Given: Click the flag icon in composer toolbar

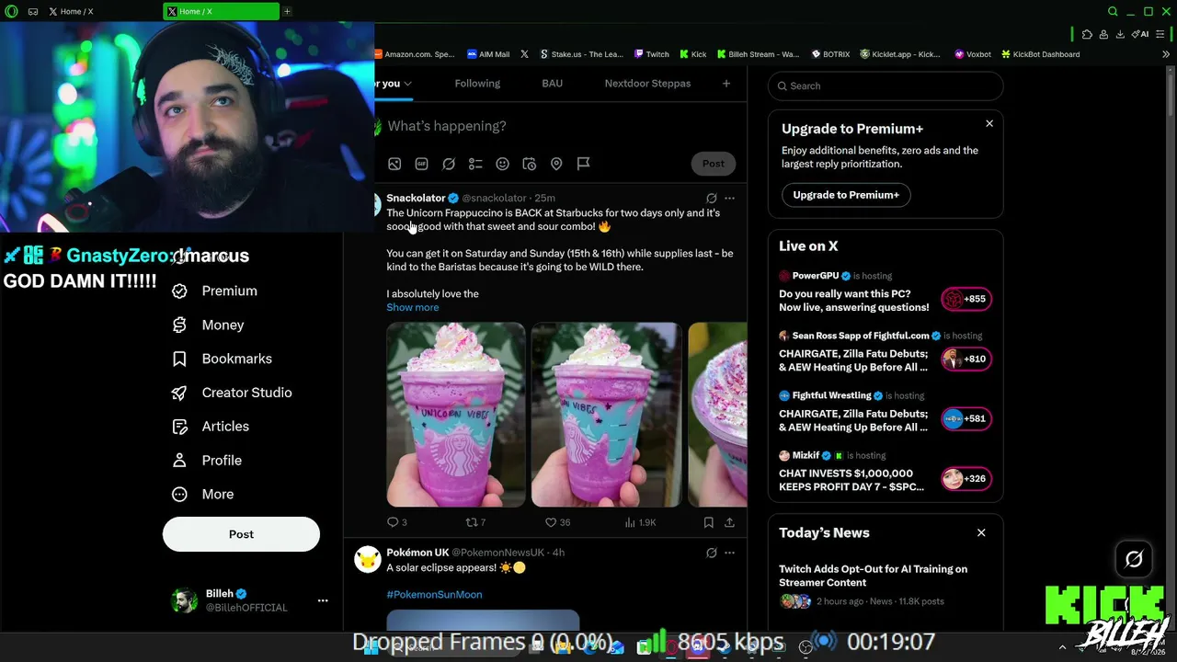Looking at the screenshot, I should pyautogui.click(x=583, y=164).
